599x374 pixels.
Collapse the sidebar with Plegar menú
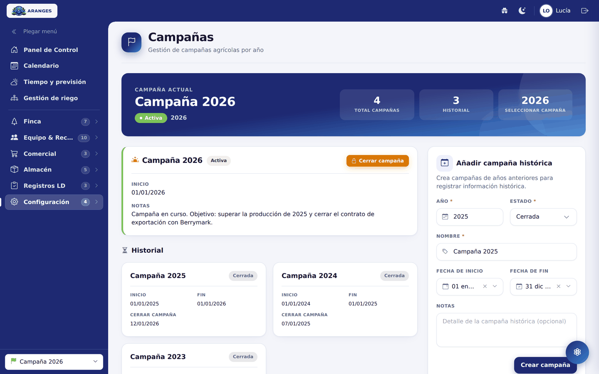tap(34, 32)
